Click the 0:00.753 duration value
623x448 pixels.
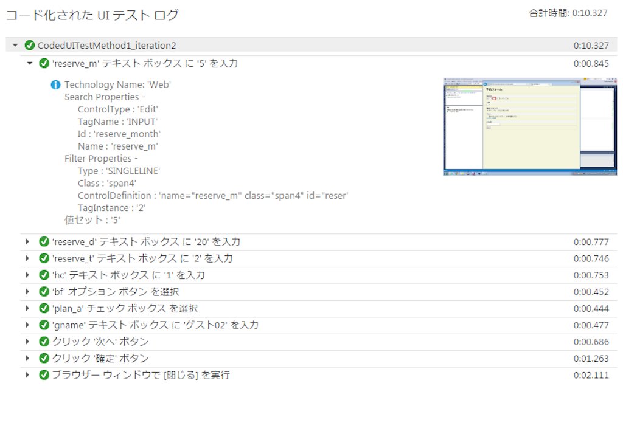coord(591,275)
